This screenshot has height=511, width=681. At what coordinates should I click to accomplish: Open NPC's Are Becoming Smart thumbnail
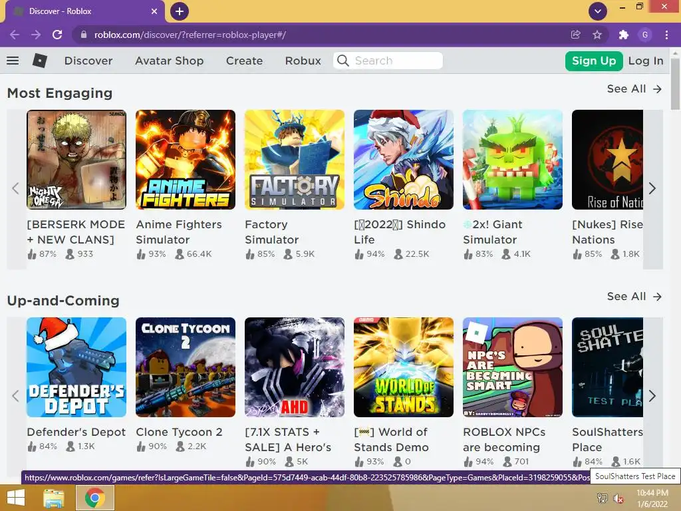point(513,367)
